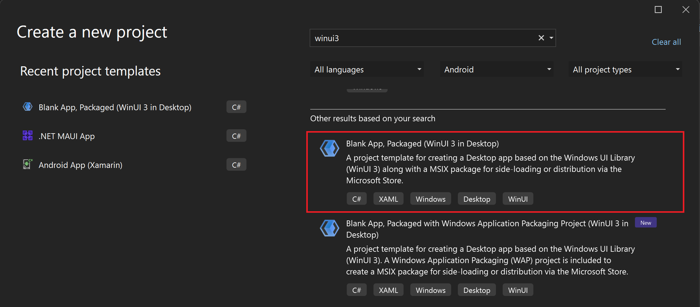Click the WinUI icon of recent Blank App template
This screenshot has height=307, width=700.
(28, 107)
